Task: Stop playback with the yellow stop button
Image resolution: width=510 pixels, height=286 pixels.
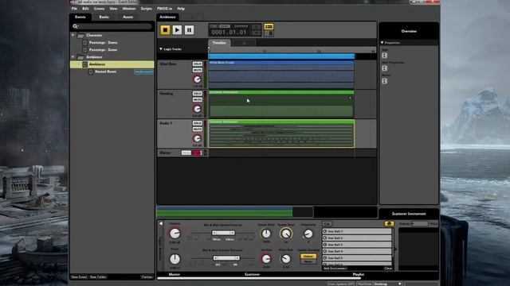Action: pos(165,30)
